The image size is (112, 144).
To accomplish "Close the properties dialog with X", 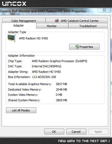I will (104, 10).
